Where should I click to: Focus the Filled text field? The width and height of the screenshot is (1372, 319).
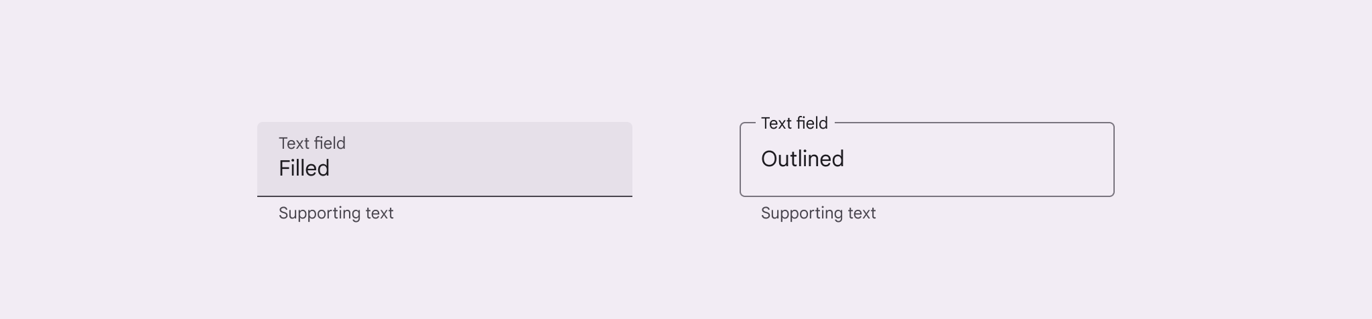[x=444, y=159]
